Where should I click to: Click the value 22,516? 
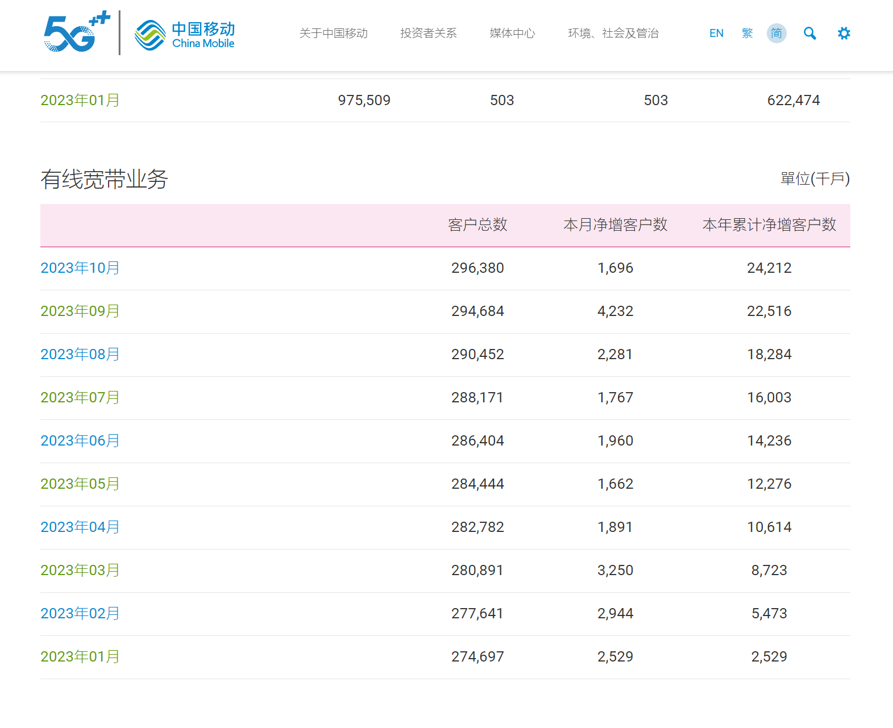click(770, 311)
